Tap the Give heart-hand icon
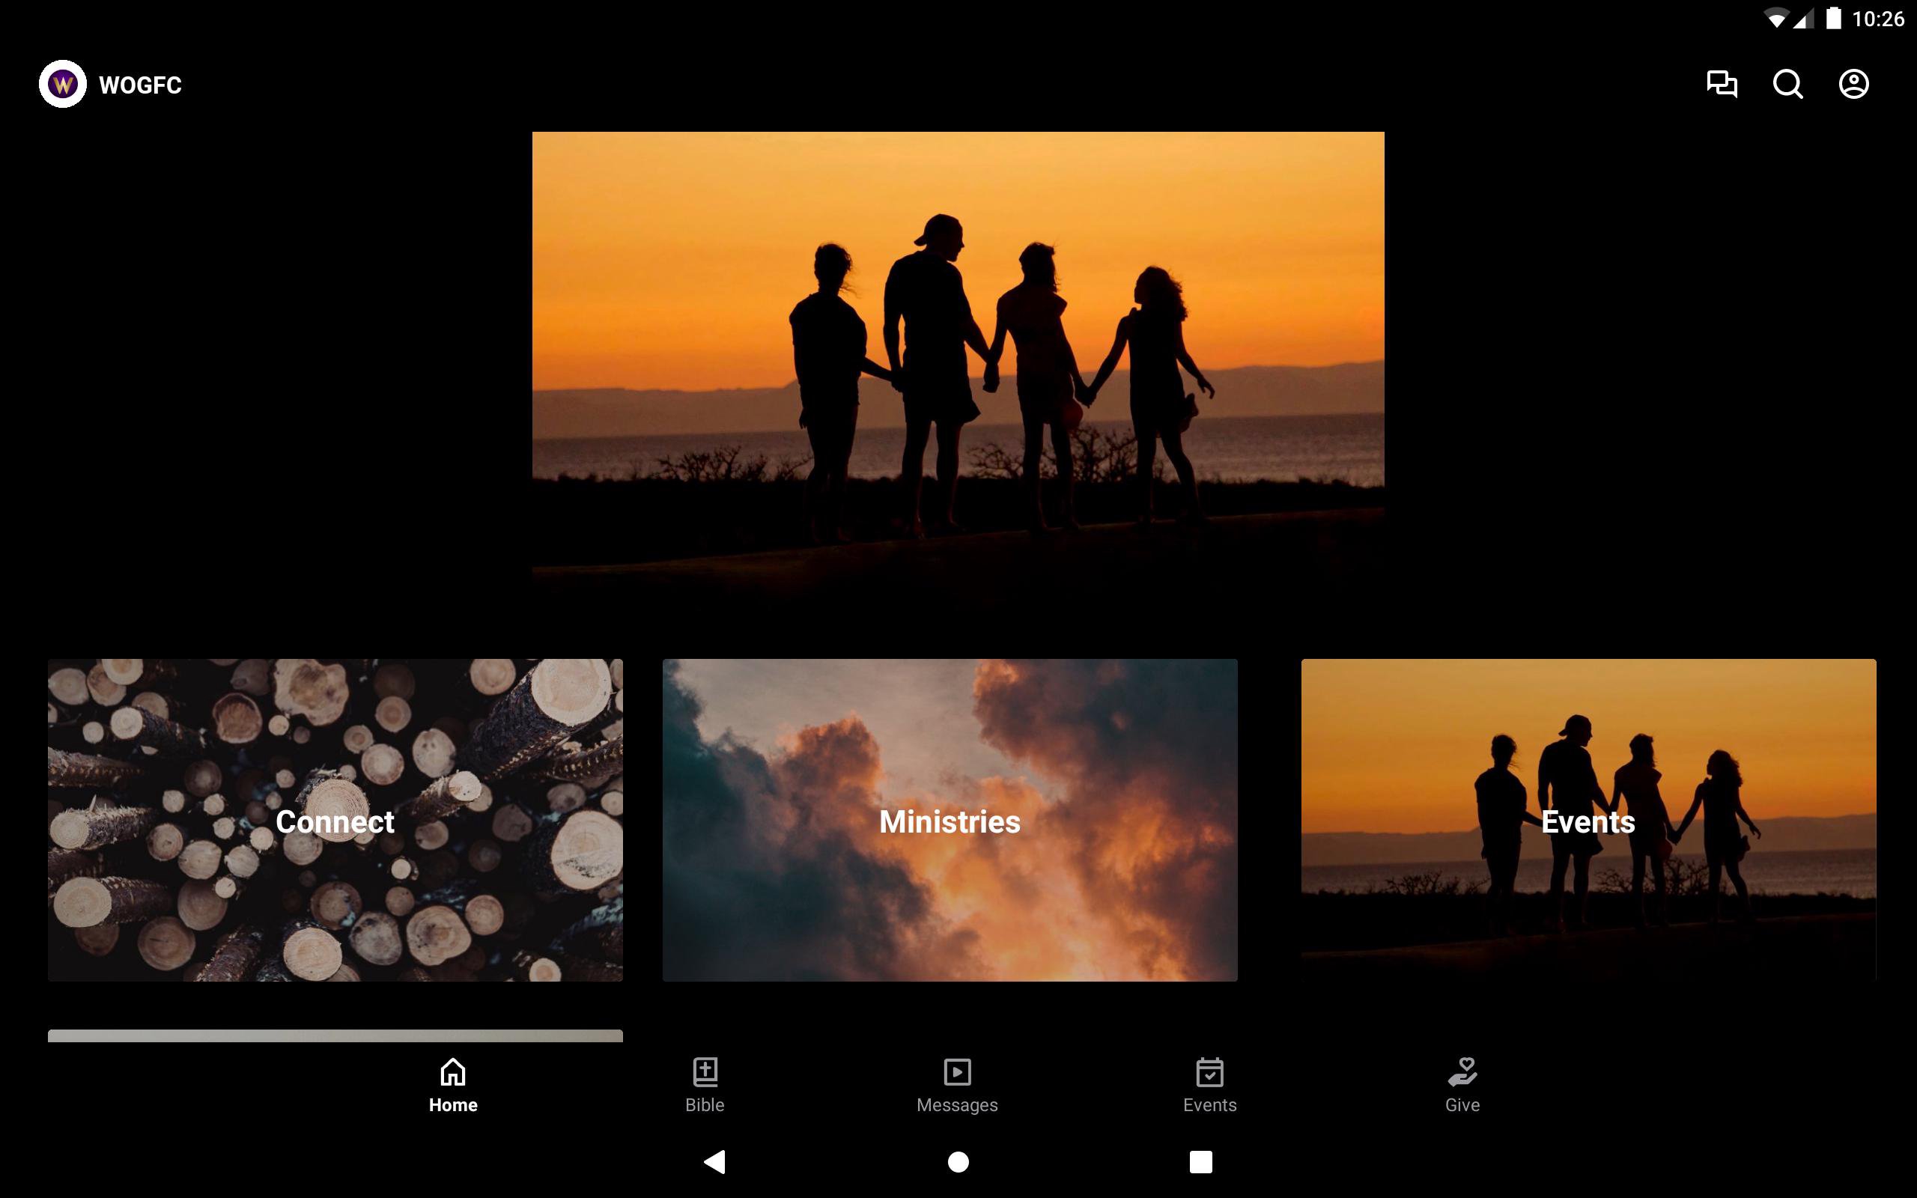 pyautogui.click(x=1462, y=1072)
